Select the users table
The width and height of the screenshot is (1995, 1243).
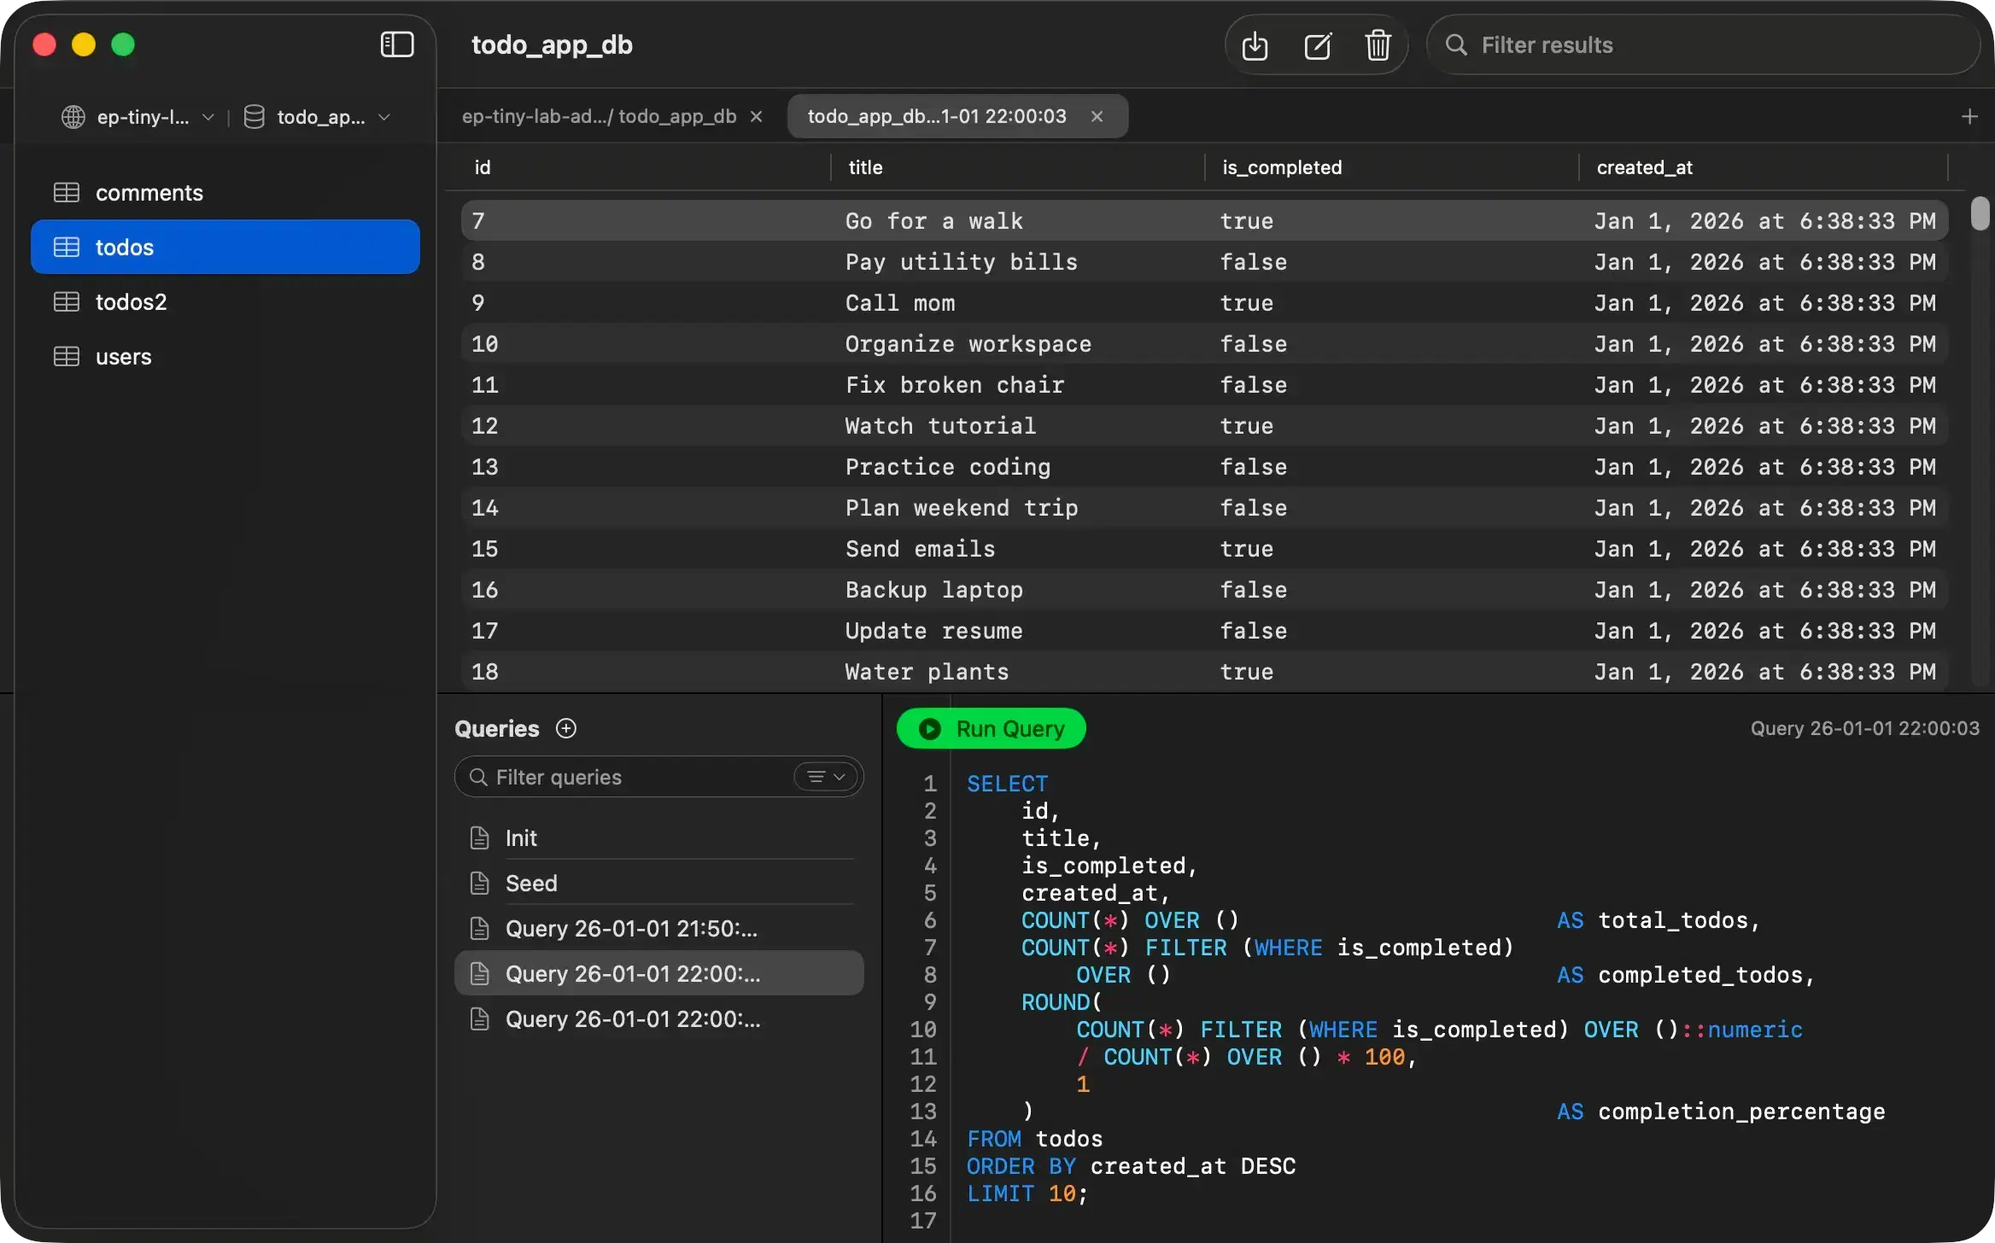point(124,356)
